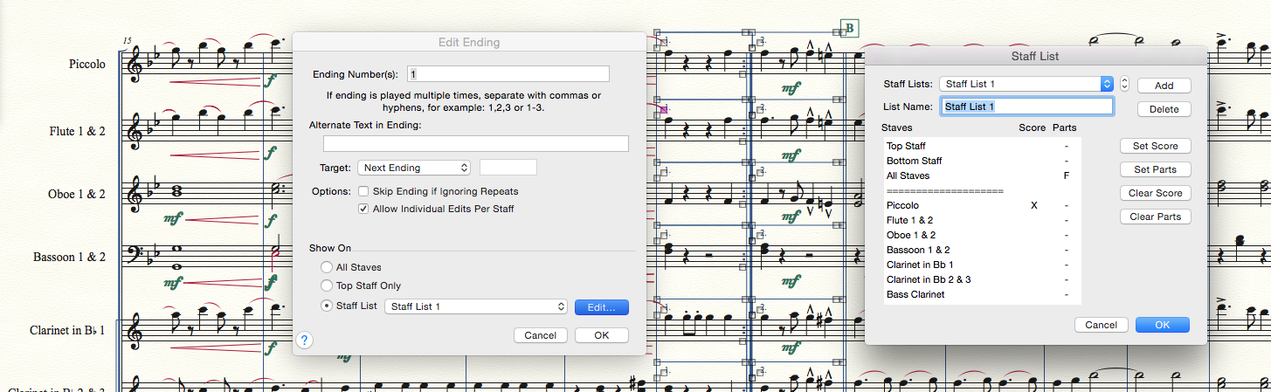Select the mf dynamic under Piccolo staff
1271x392 pixels.
[x=791, y=88]
